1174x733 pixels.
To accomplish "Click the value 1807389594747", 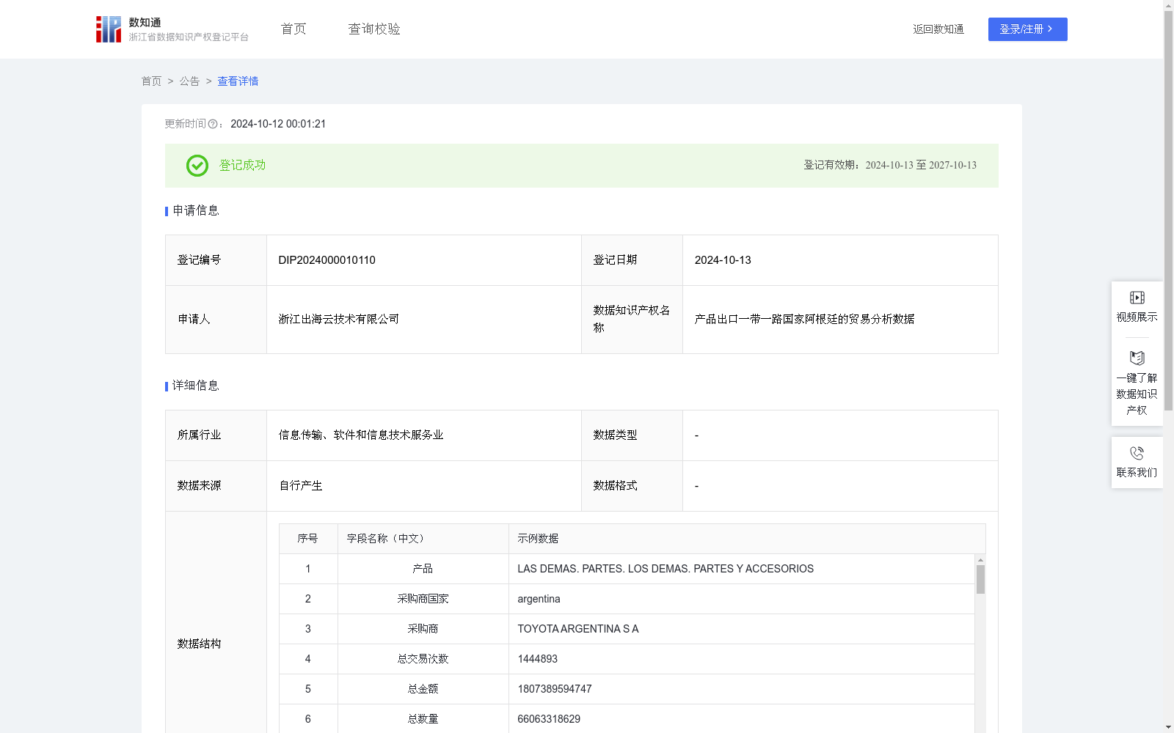I will (x=555, y=689).
